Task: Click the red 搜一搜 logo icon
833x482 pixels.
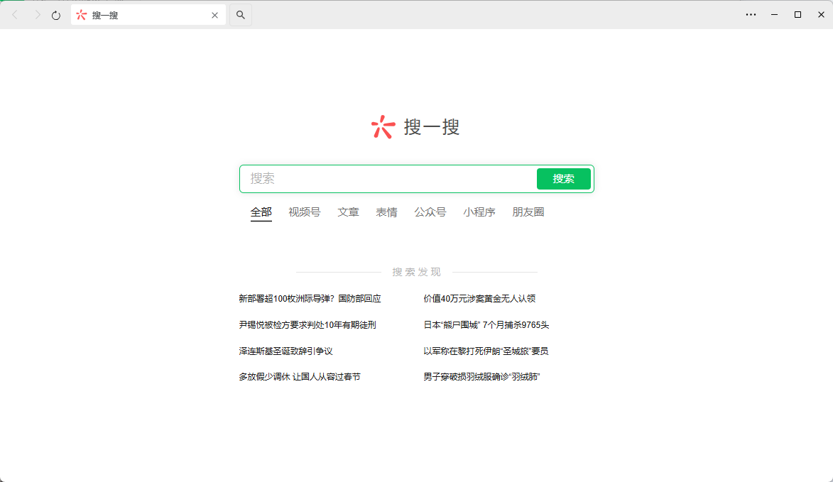Action: 383,127
